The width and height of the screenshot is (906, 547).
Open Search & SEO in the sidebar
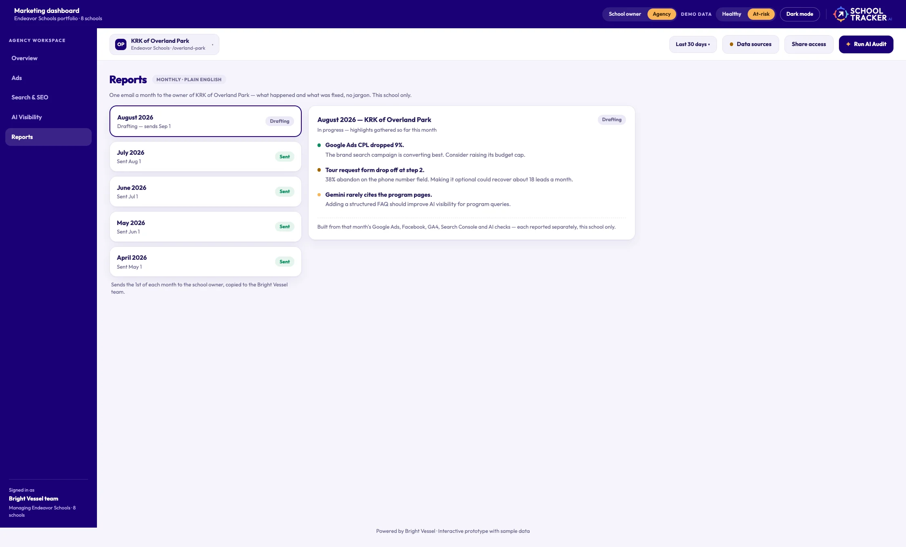[x=48, y=97]
